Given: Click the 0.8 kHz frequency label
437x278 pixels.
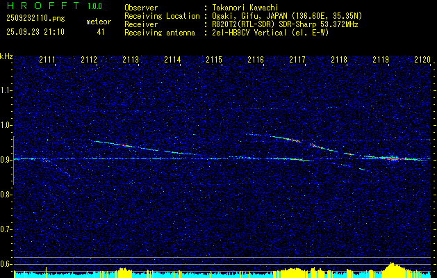Looking at the screenshot, I should (x=6, y=195).
